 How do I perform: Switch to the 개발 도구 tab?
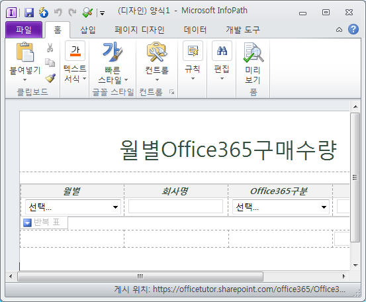tap(242, 30)
